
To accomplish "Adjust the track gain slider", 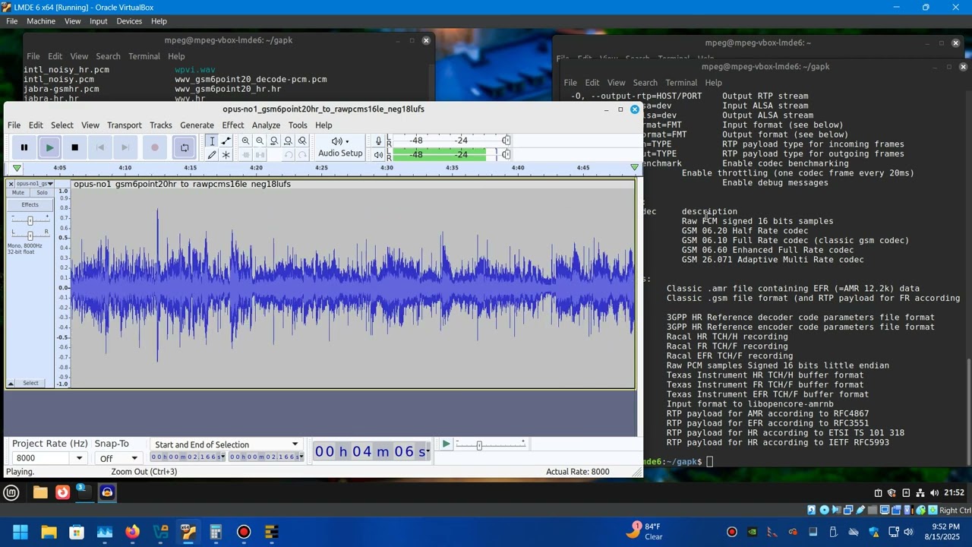I will pyautogui.click(x=30, y=220).
